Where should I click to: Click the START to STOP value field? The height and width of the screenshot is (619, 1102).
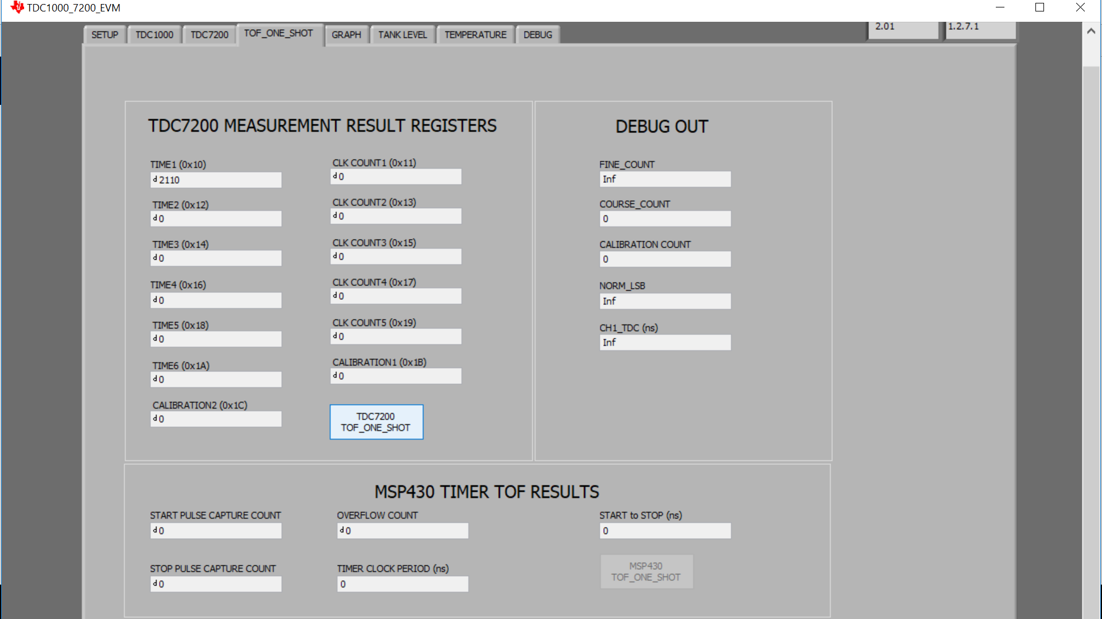(665, 530)
